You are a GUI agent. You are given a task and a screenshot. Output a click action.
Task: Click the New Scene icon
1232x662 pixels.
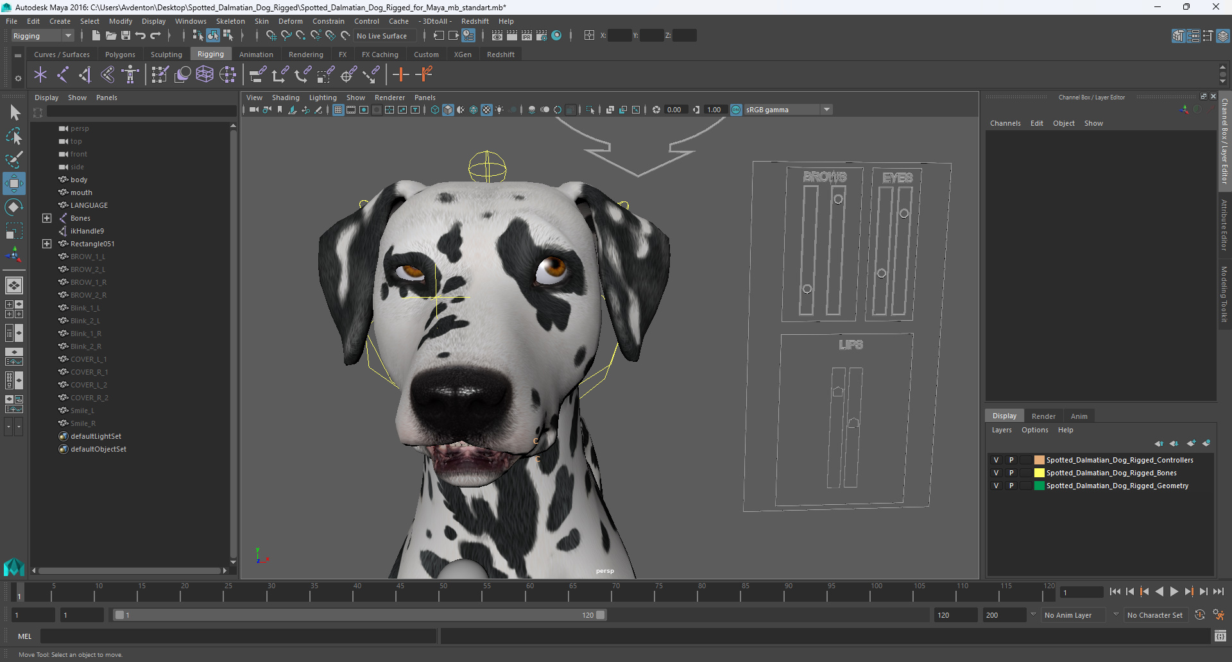pyautogui.click(x=96, y=36)
